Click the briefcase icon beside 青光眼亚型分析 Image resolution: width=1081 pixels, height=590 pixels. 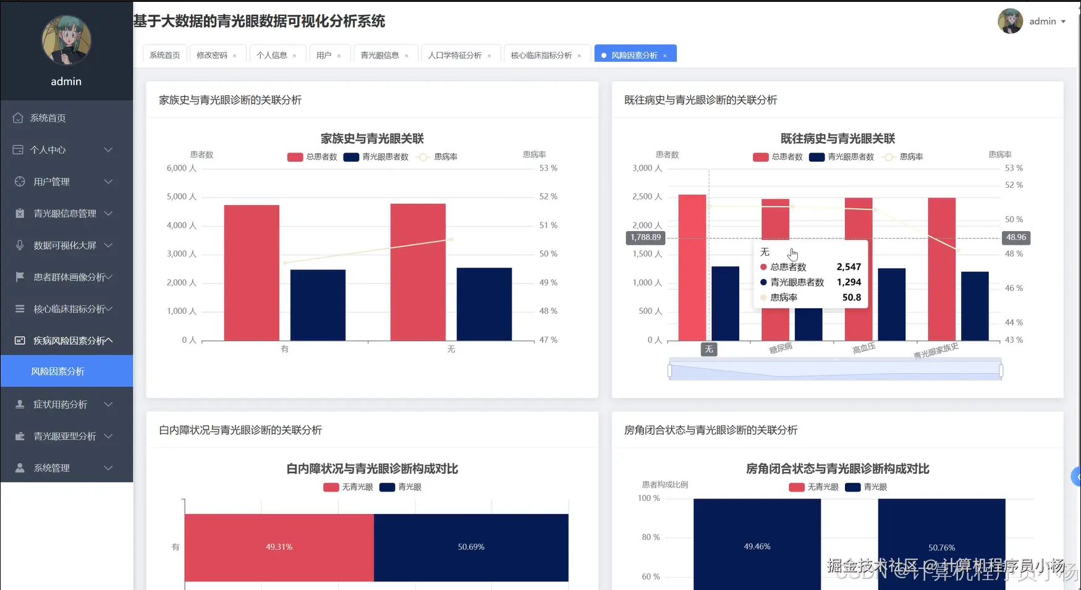click(20, 436)
